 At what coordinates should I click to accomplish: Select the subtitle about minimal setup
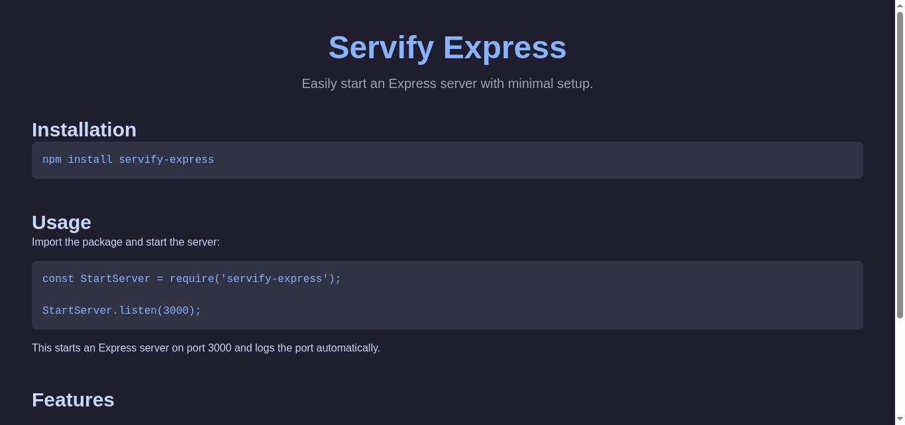click(x=447, y=83)
